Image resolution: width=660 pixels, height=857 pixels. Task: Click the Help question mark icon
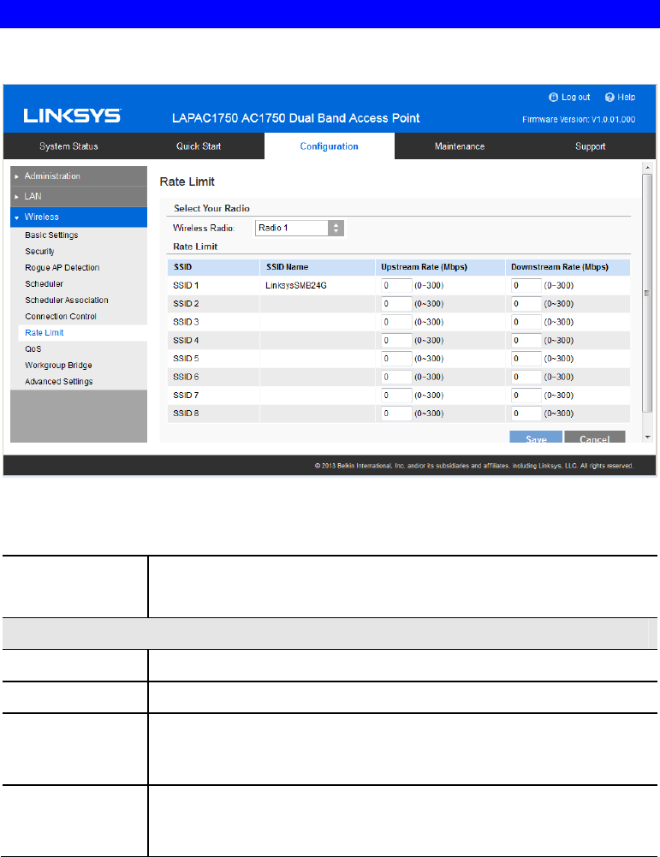[609, 98]
